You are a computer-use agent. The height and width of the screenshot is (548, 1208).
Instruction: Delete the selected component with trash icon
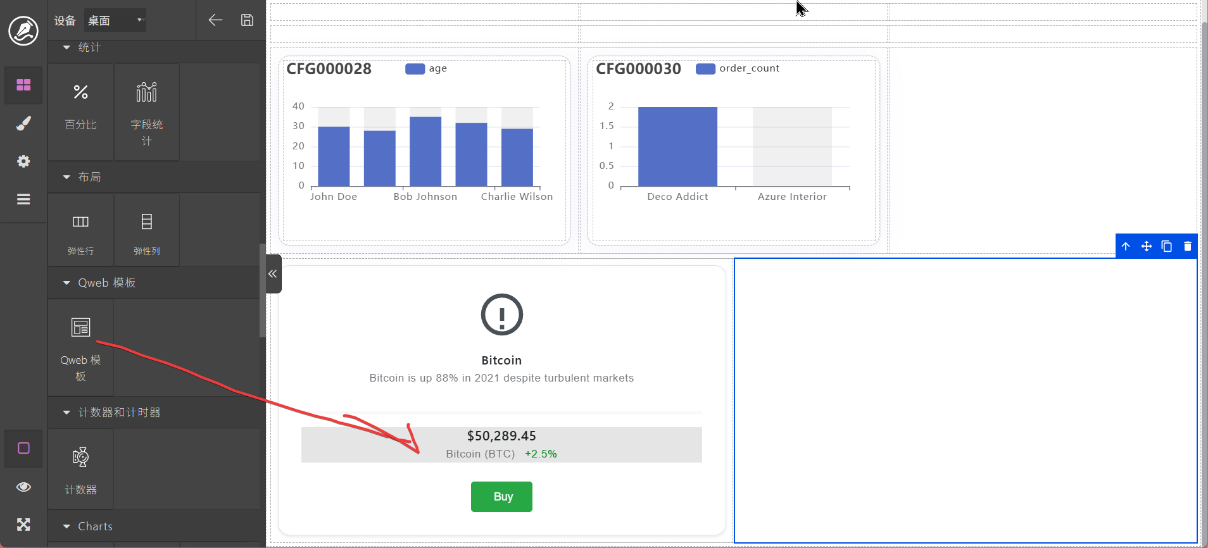coord(1187,246)
